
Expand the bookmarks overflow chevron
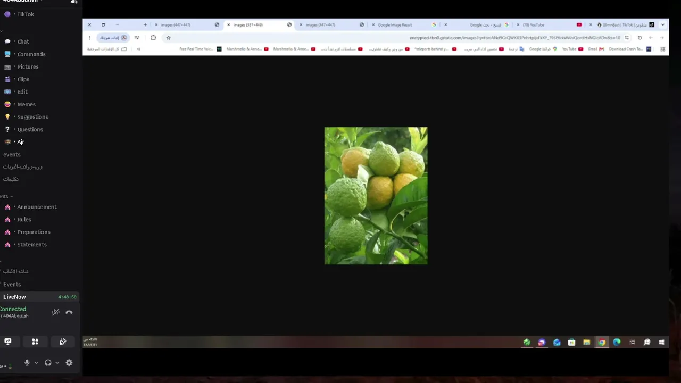point(138,49)
